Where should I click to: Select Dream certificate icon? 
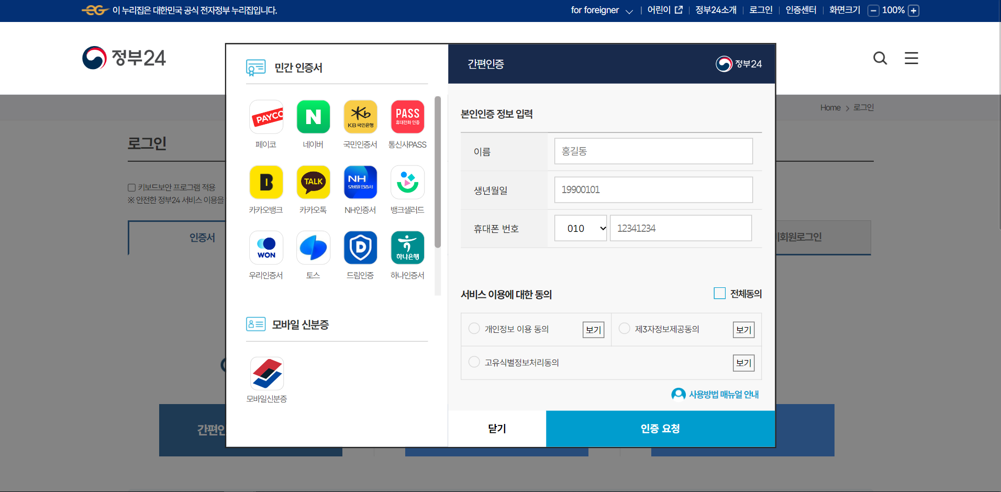pyautogui.click(x=360, y=248)
